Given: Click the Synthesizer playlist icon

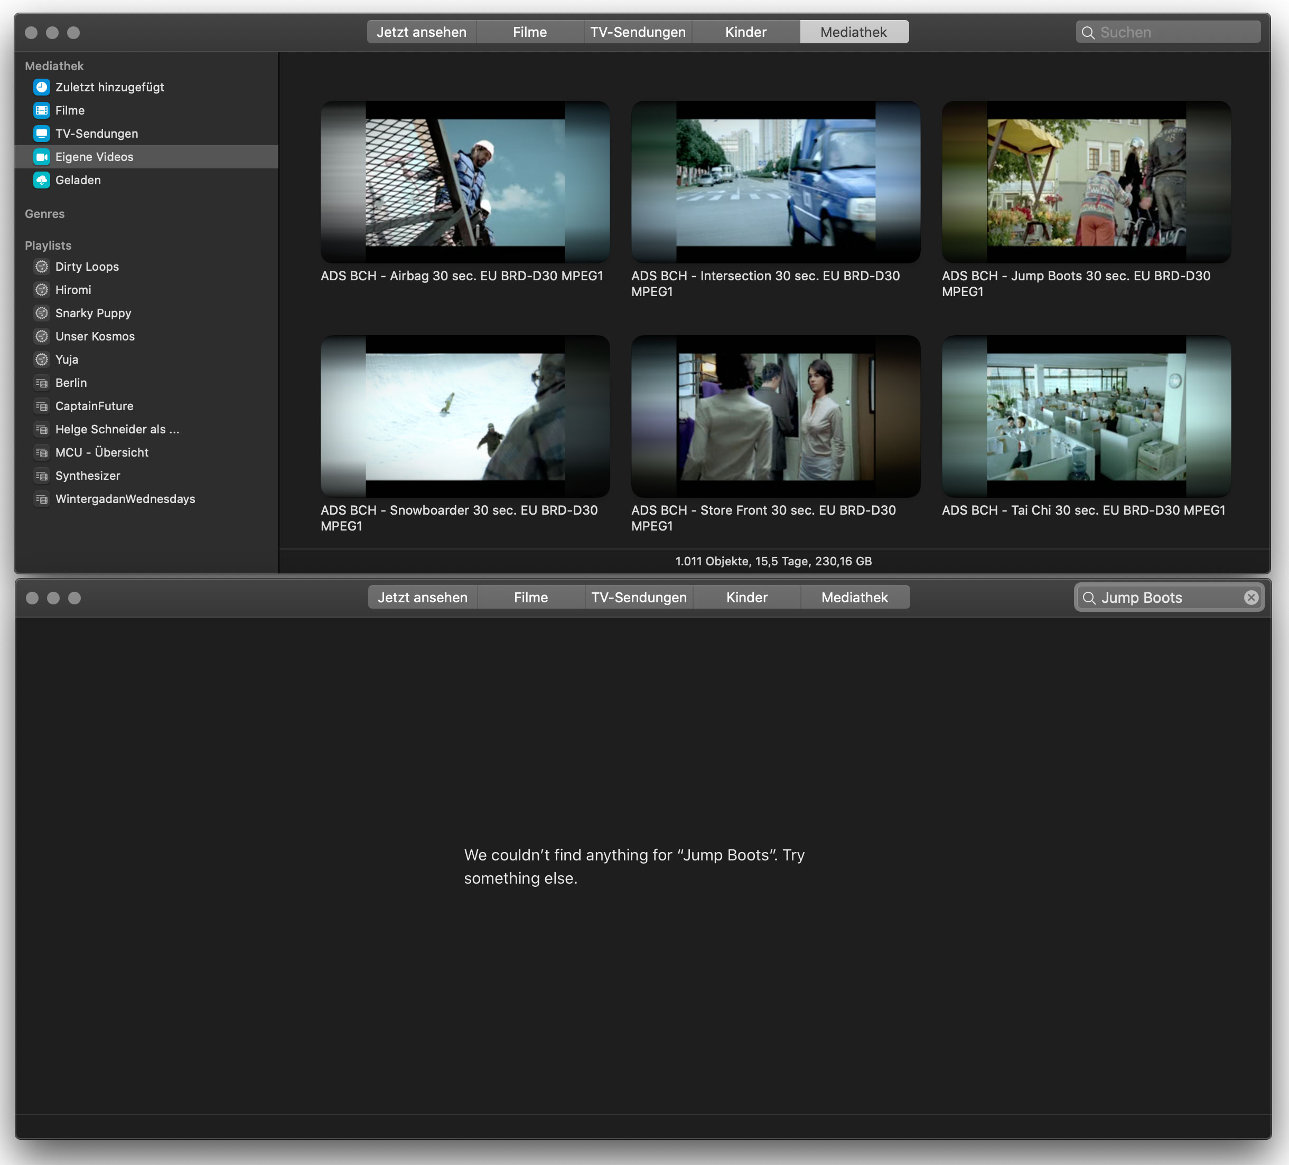Looking at the screenshot, I should [x=42, y=476].
